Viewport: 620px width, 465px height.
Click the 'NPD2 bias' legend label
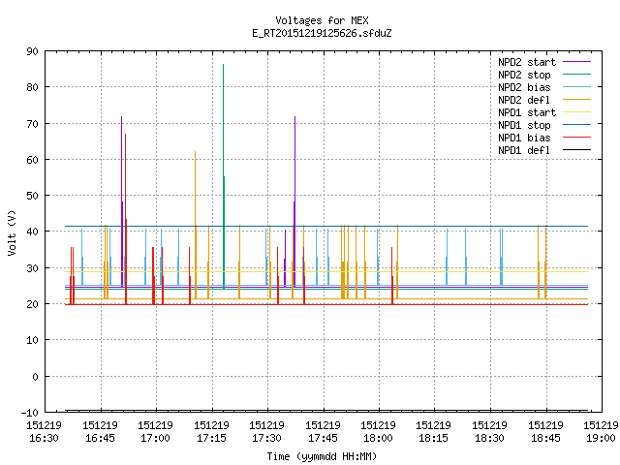click(x=524, y=87)
